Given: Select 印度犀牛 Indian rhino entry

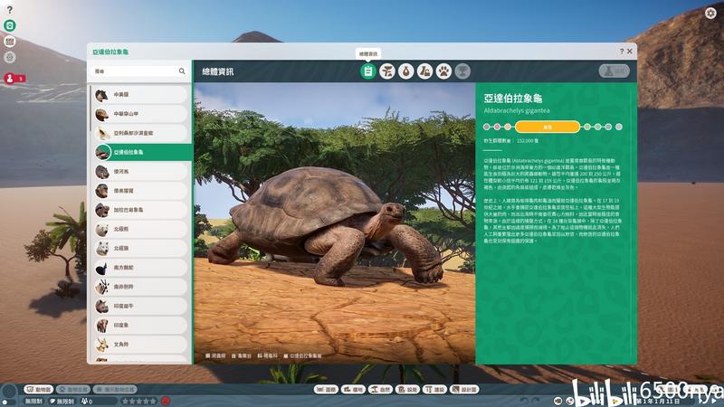Looking at the screenshot, I should coord(140,306).
